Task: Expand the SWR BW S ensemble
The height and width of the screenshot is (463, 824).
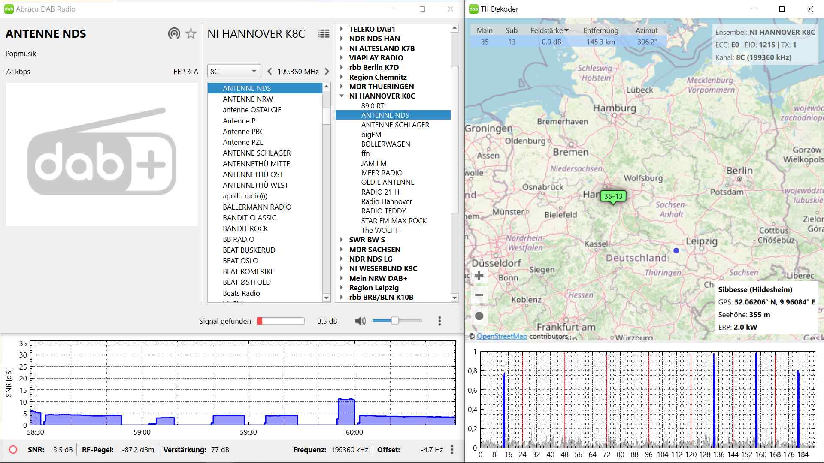Action: [x=342, y=240]
